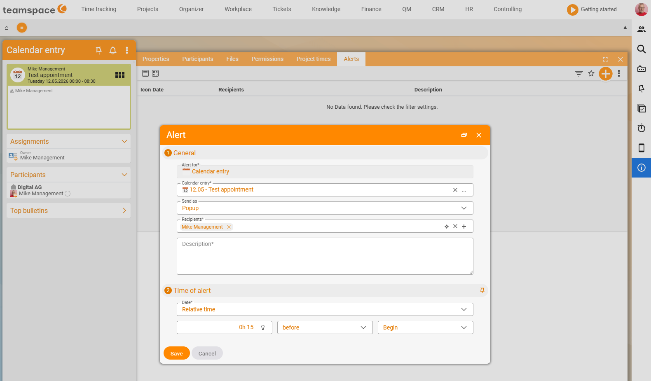
Task: Open the Finance menu
Action: 371,9
